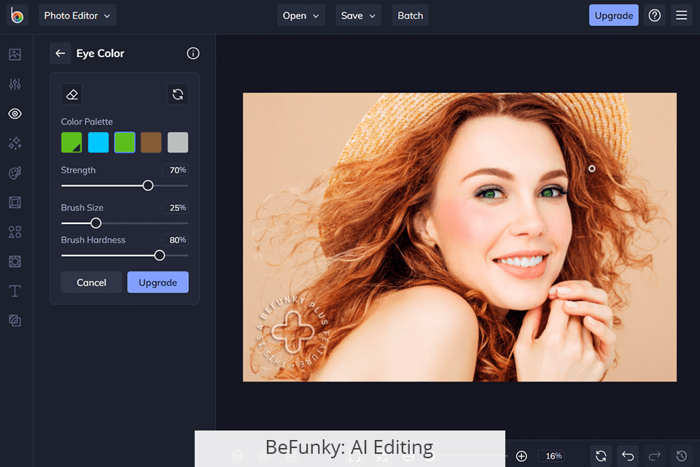
Task: Select the brown eye color swatch
Action: [151, 142]
